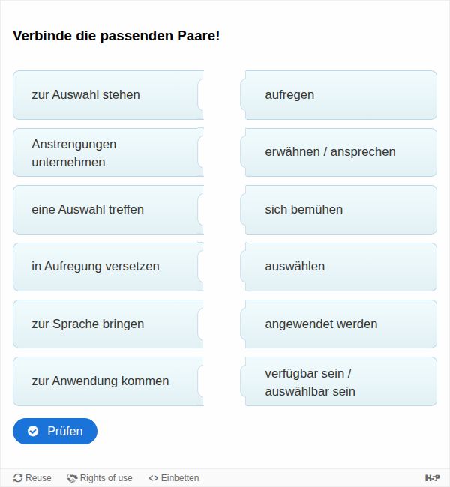
Task: Click the checkmark icon in Prüfen button
Action: tap(33, 431)
